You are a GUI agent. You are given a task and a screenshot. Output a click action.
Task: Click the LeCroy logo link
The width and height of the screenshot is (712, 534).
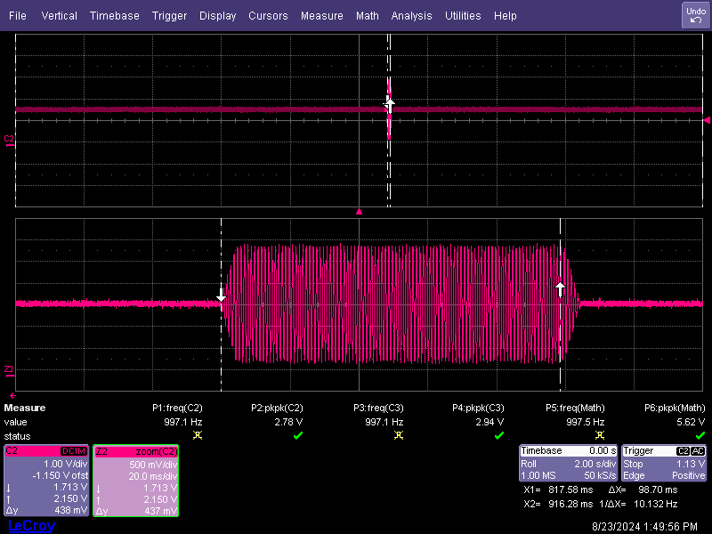[x=29, y=524]
